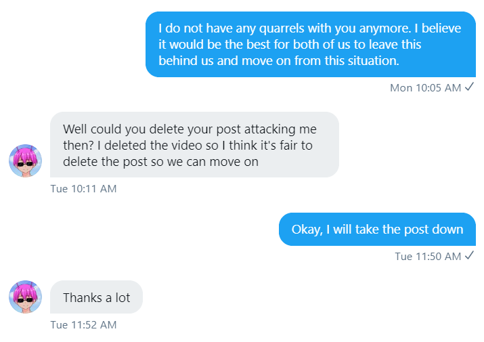Viewport: 484px width, 342px height.
Task: Click the 'Mon 10:05 AM' timestamp
Action: [x=425, y=88]
